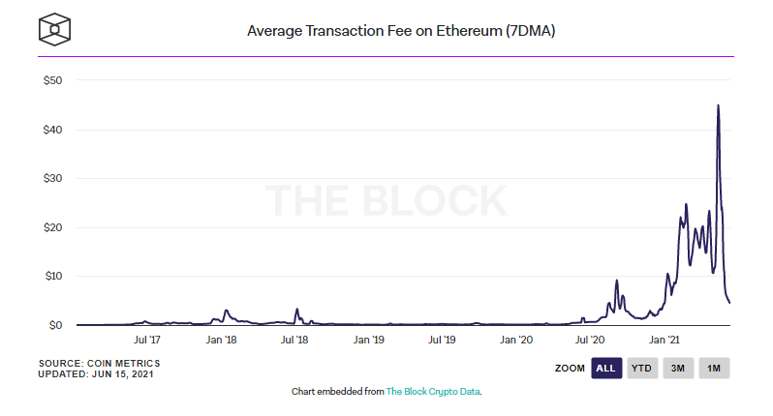Click the Jan '19 x-axis label
Viewport: 773px width, 416px height.
pos(369,341)
